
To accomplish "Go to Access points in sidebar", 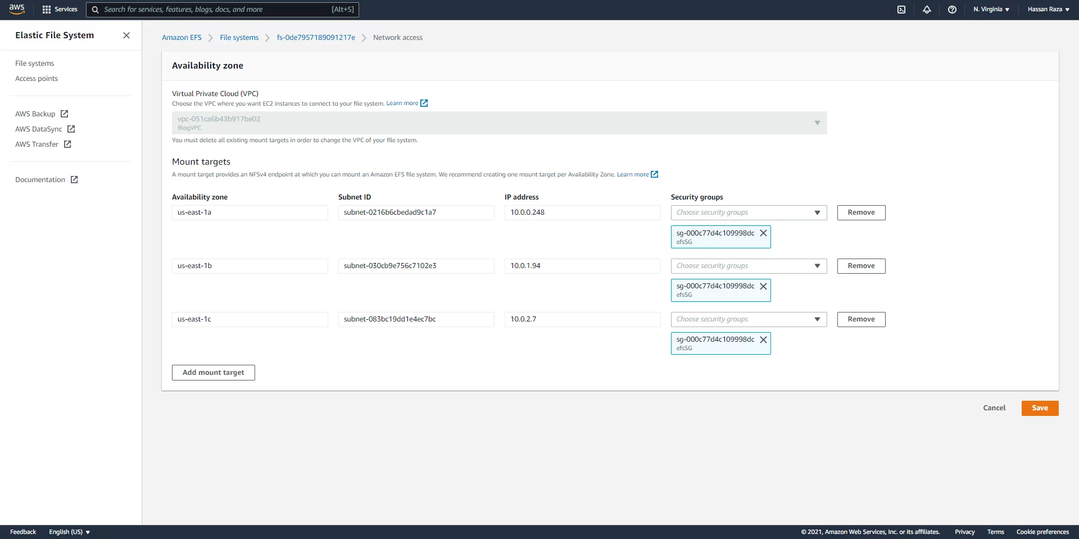I will (x=37, y=79).
